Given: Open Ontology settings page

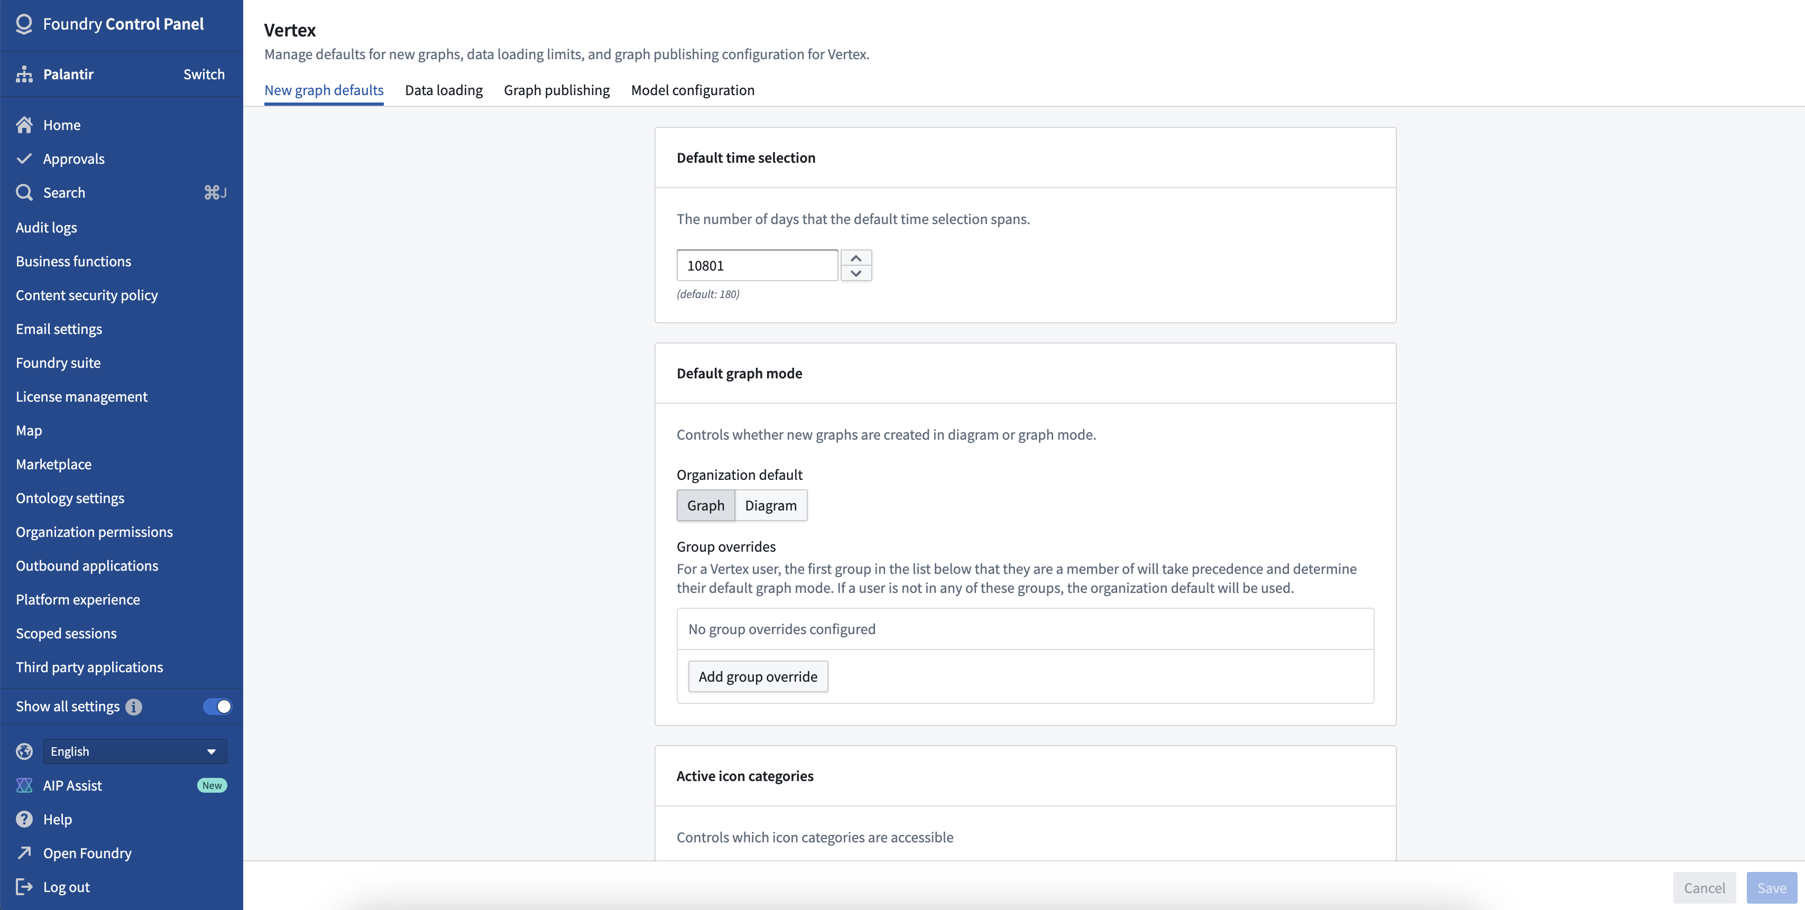Looking at the screenshot, I should tap(70, 497).
